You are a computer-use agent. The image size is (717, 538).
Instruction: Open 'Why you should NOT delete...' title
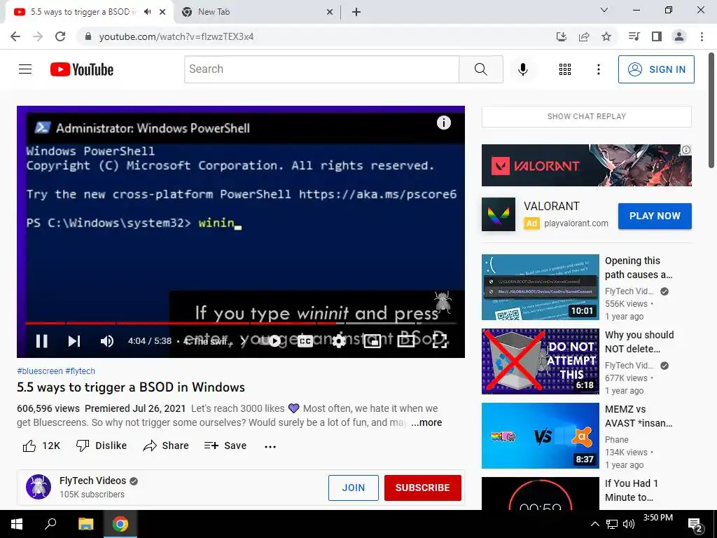point(639,342)
